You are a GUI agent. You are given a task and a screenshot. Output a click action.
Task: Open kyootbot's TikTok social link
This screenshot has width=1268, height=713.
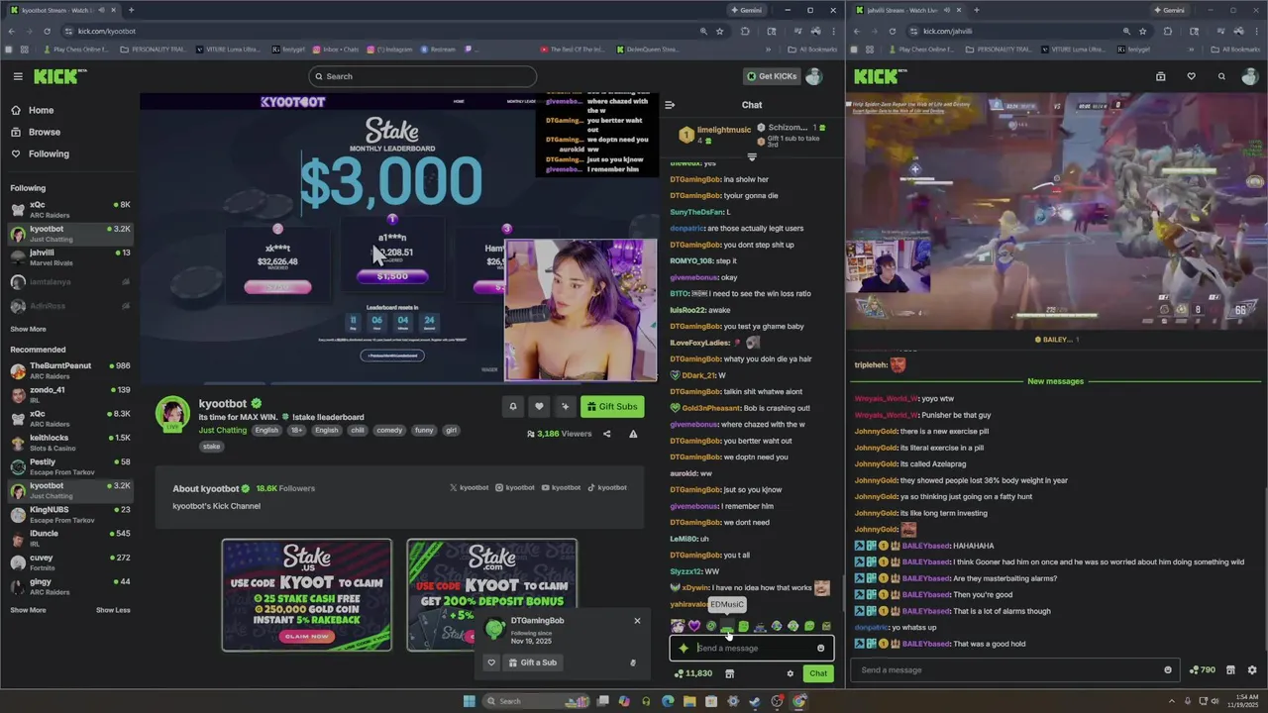(607, 488)
